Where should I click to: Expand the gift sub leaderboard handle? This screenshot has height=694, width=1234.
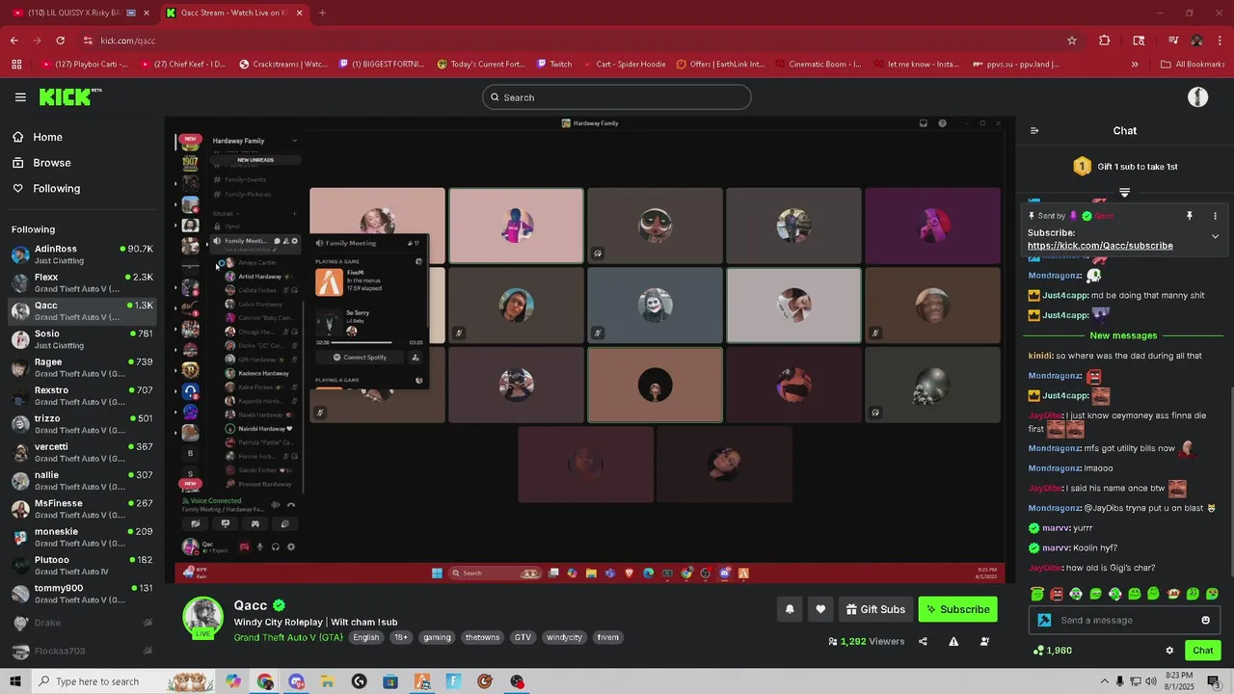click(1124, 193)
